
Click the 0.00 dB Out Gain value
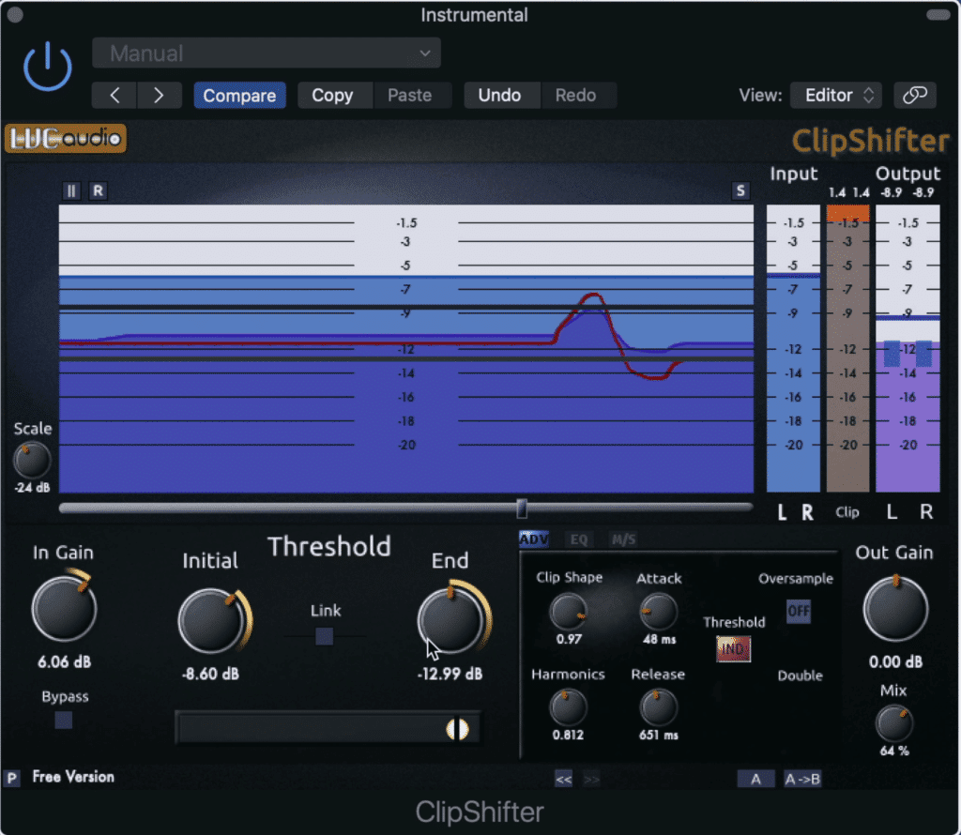tap(895, 662)
